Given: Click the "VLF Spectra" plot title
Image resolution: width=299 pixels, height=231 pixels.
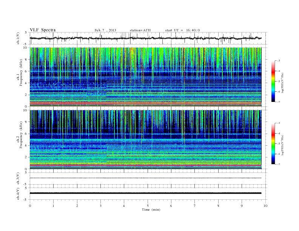Looking at the screenshot, I should click(43, 30).
